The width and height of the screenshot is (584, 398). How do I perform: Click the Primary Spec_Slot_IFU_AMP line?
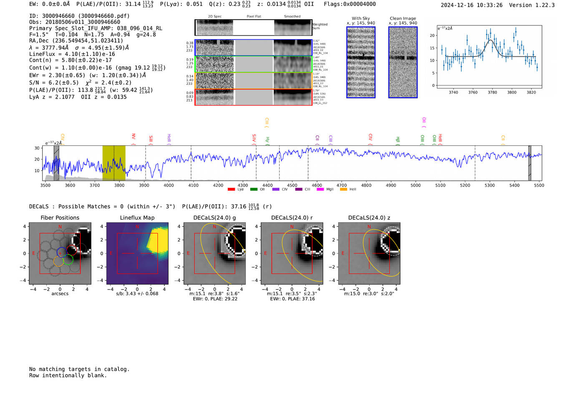tap(96, 28)
